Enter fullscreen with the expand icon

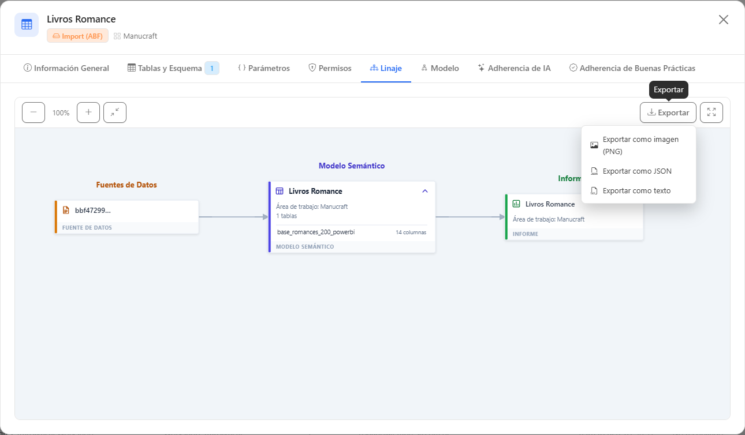coord(712,112)
